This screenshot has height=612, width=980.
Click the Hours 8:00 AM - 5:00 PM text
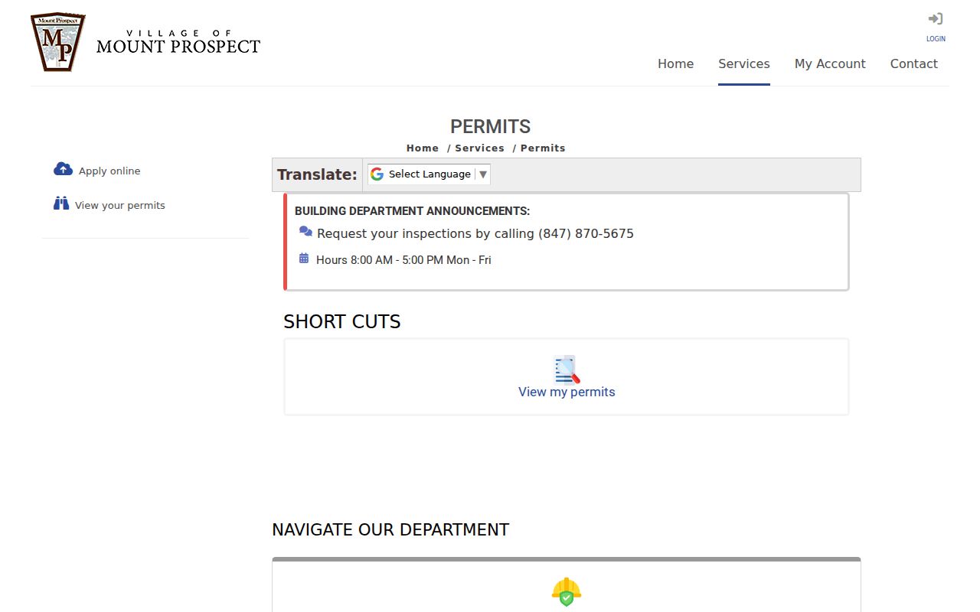coord(403,260)
